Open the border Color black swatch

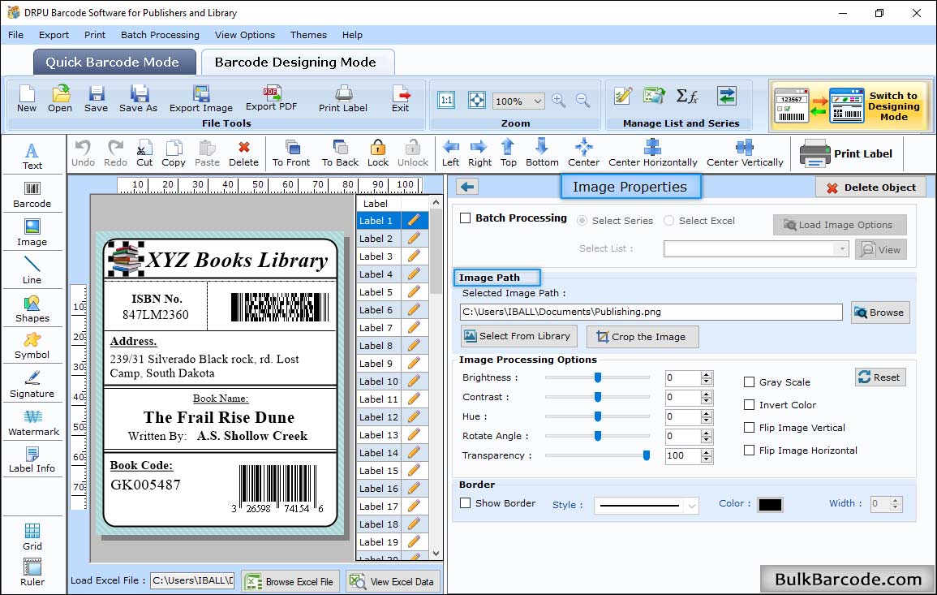pyautogui.click(x=770, y=505)
